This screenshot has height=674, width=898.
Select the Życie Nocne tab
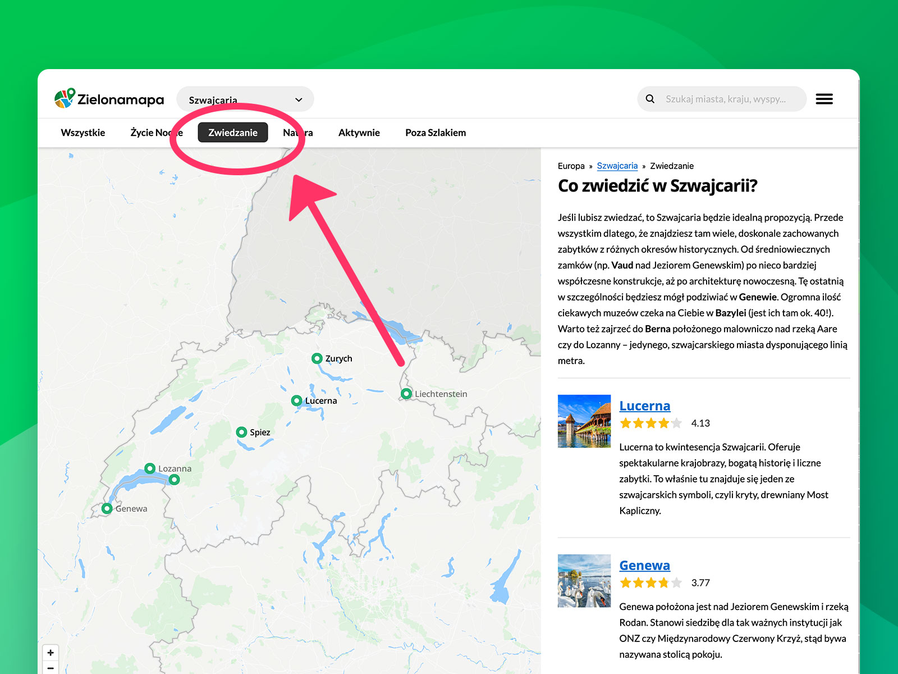click(157, 133)
